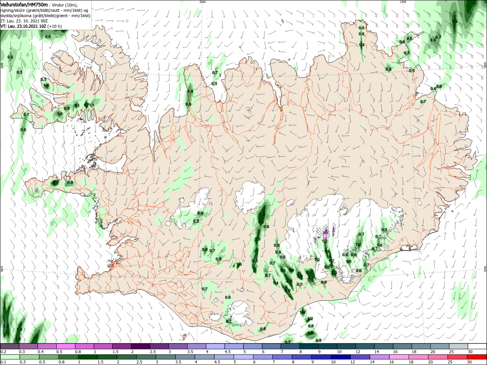Click the "2.3" precipitation value on the map

pos(334,273)
